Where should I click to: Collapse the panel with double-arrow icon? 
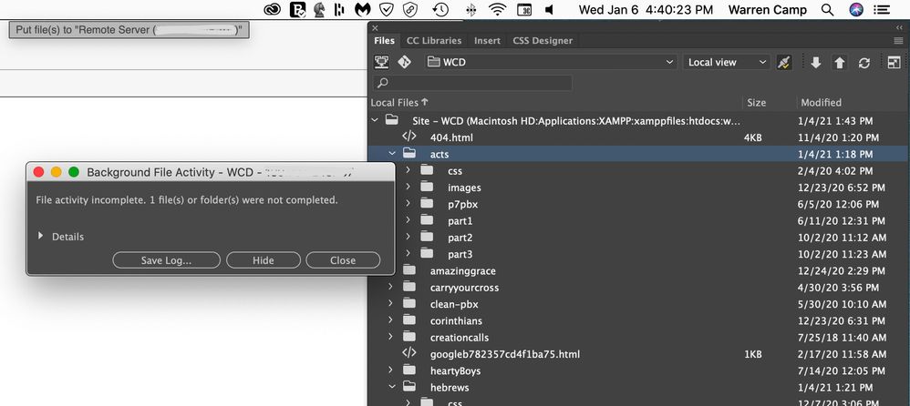(x=899, y=27)
